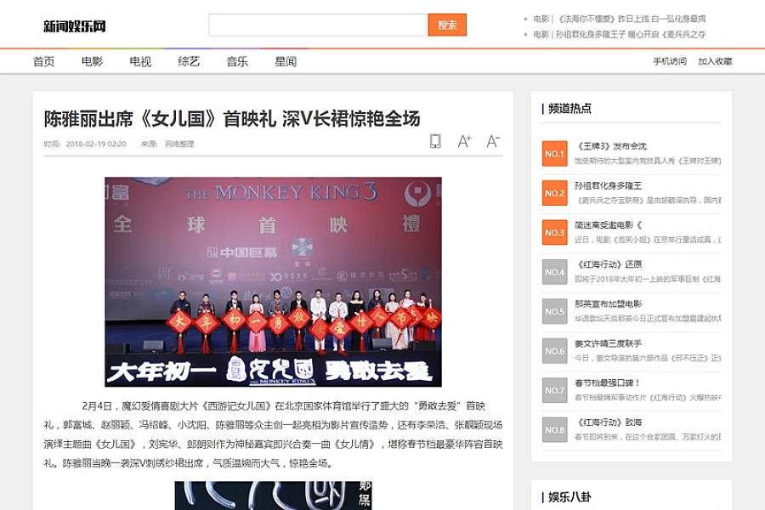Viewport: 765px width, 510px height.
Task: Click the gray NO.4 rank badge
Action: point(555,272)
